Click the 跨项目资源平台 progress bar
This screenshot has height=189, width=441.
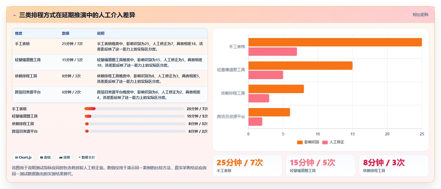point(135,131)
